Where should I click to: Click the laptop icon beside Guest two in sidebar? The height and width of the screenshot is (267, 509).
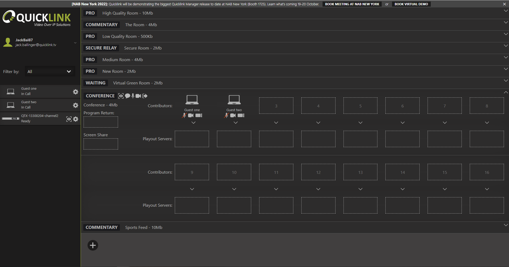click(x=11, y=105)
